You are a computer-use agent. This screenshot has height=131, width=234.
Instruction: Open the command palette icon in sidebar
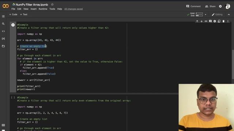(x=3, y=125)
